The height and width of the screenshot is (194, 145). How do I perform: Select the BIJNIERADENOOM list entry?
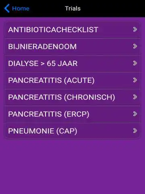click(72, 46)
